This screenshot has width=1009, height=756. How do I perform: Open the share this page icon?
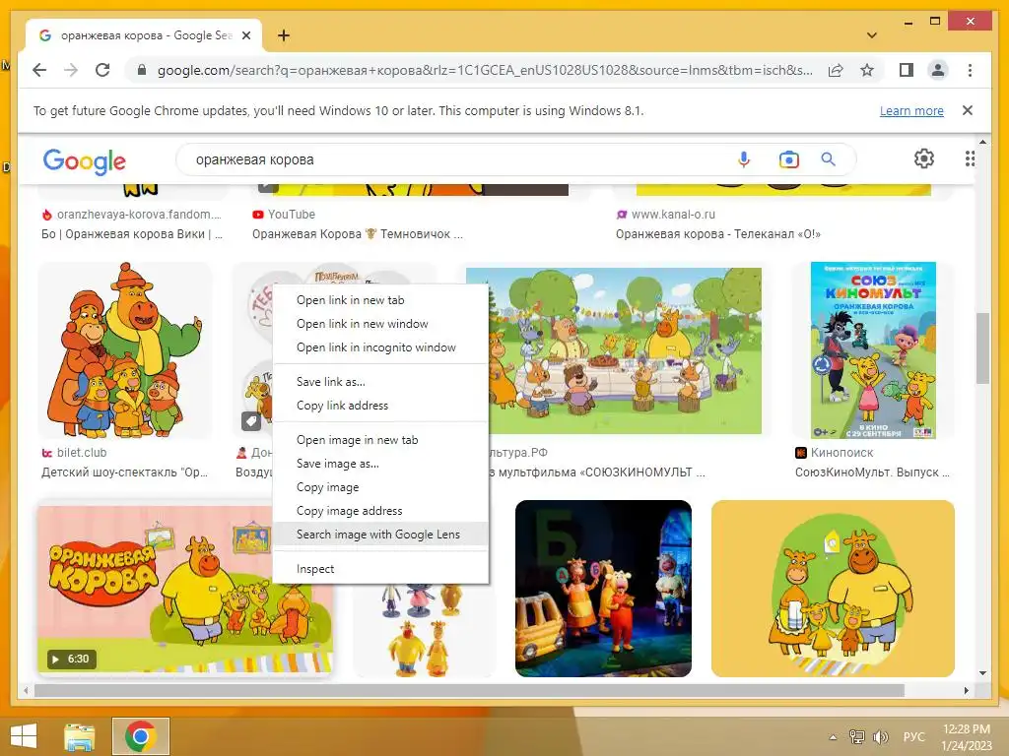tap(836, 70)
